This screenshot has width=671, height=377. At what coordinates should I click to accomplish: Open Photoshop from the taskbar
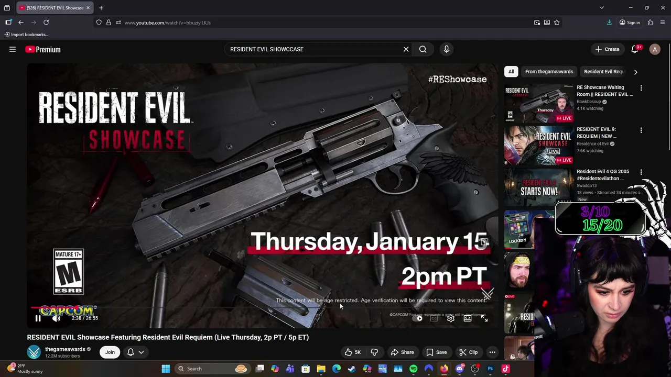click(x=490, y=369)
